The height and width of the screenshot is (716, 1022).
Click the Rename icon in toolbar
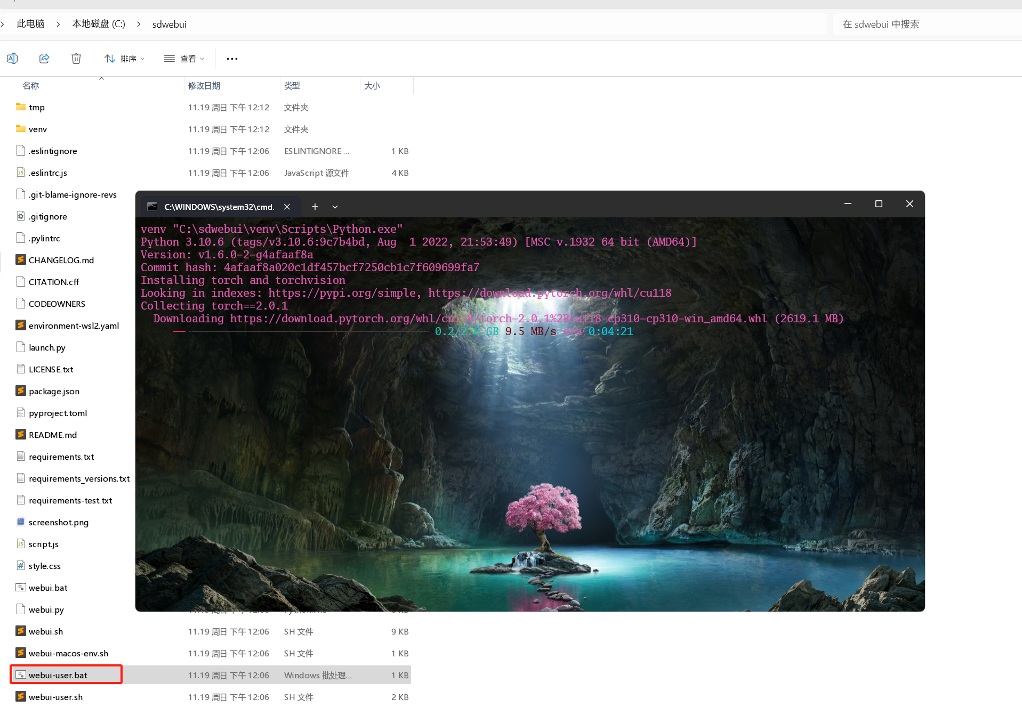(x=12, y=59)
